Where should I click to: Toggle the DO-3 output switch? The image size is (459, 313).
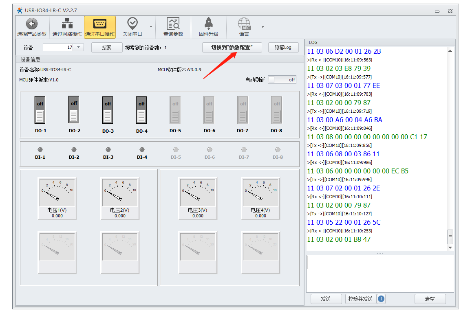pos(108,110)
